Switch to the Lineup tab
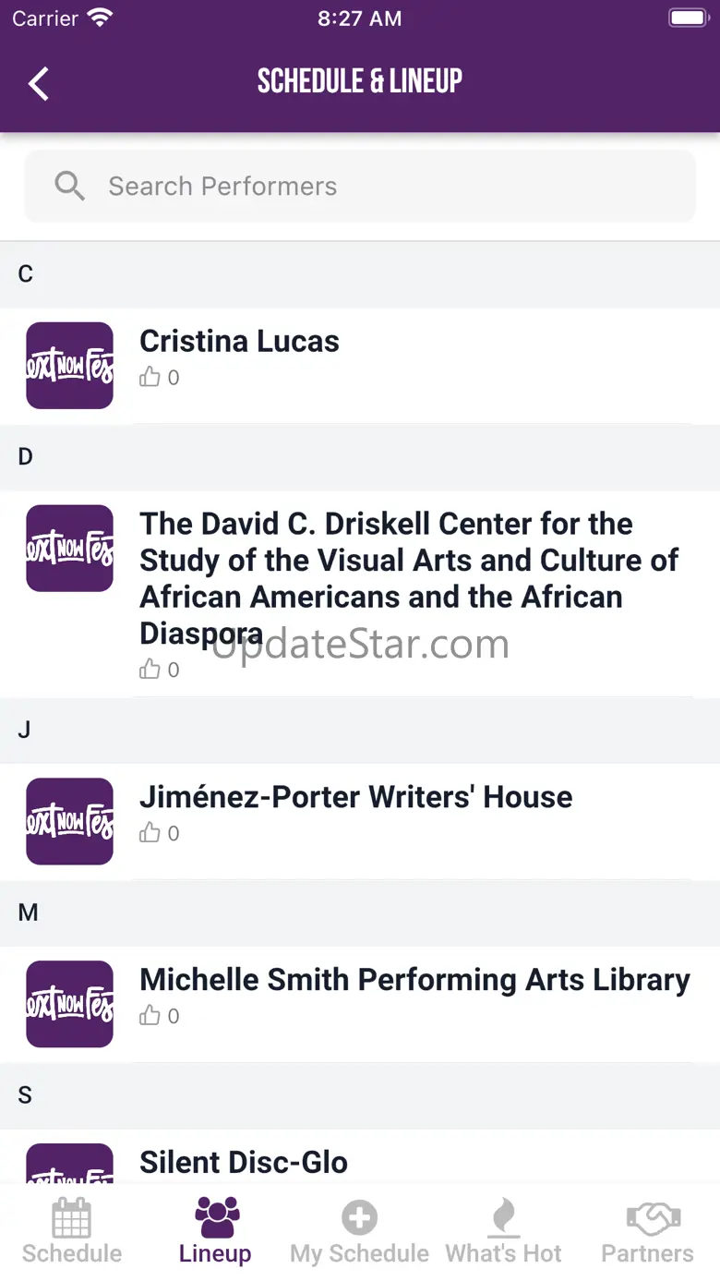720x1281 pixels. [x=216, y=1231]
